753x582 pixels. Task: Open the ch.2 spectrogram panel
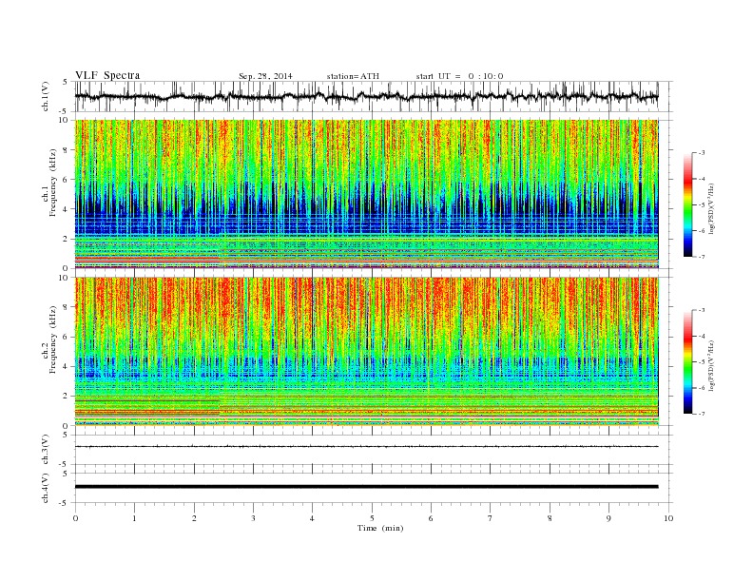coord(367,352)
